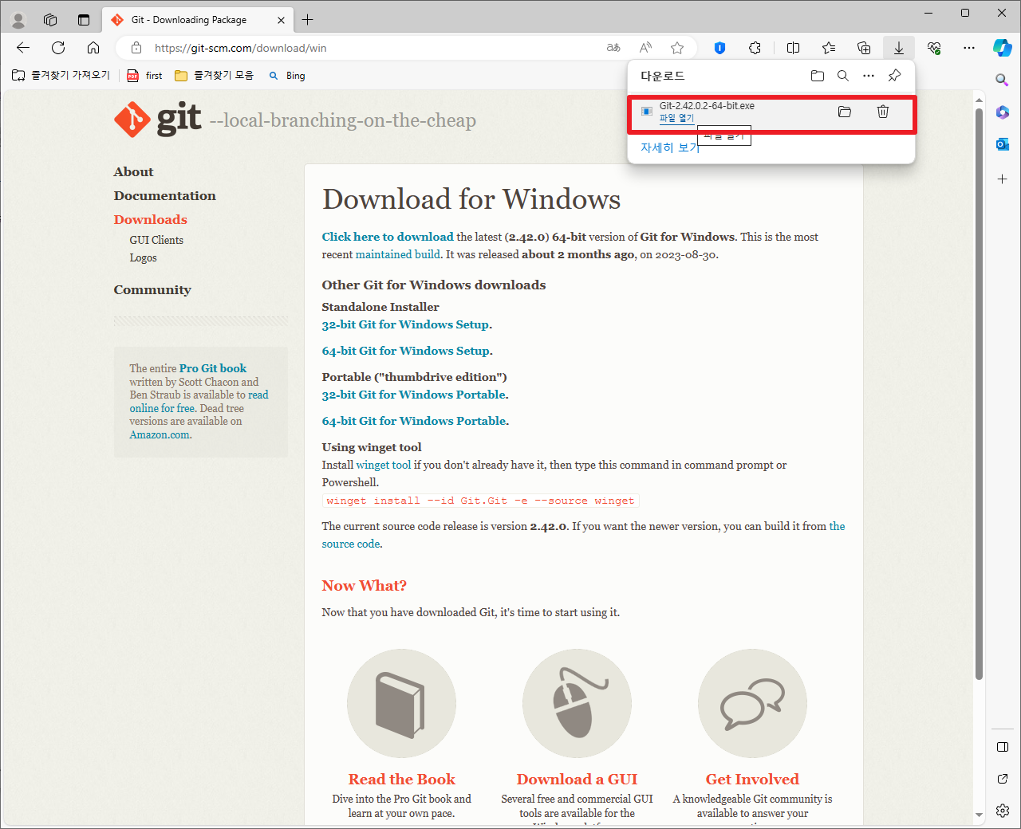Search downloads in the downloads panel
Screen dimensions: 1021x829
point(843,76)
